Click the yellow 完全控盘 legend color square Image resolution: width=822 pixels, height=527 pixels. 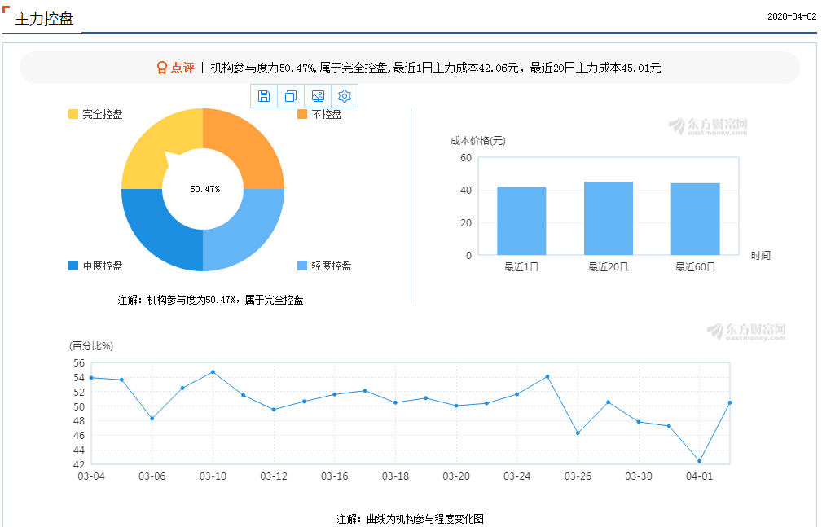73,114
